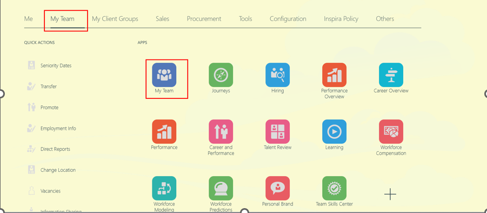Open Workforce Compensation app

pos(391,132)
